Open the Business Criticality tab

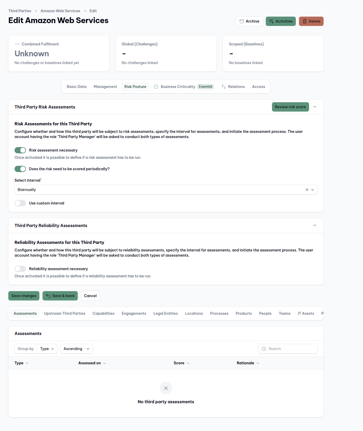pyautogui.click(x=184, y=87)
